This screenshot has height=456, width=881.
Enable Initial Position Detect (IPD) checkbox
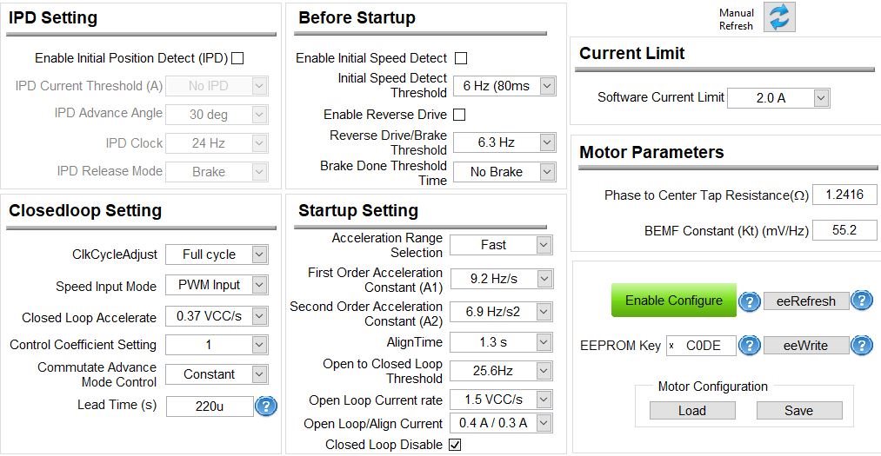pyautogui.click(x=237, y=58)
